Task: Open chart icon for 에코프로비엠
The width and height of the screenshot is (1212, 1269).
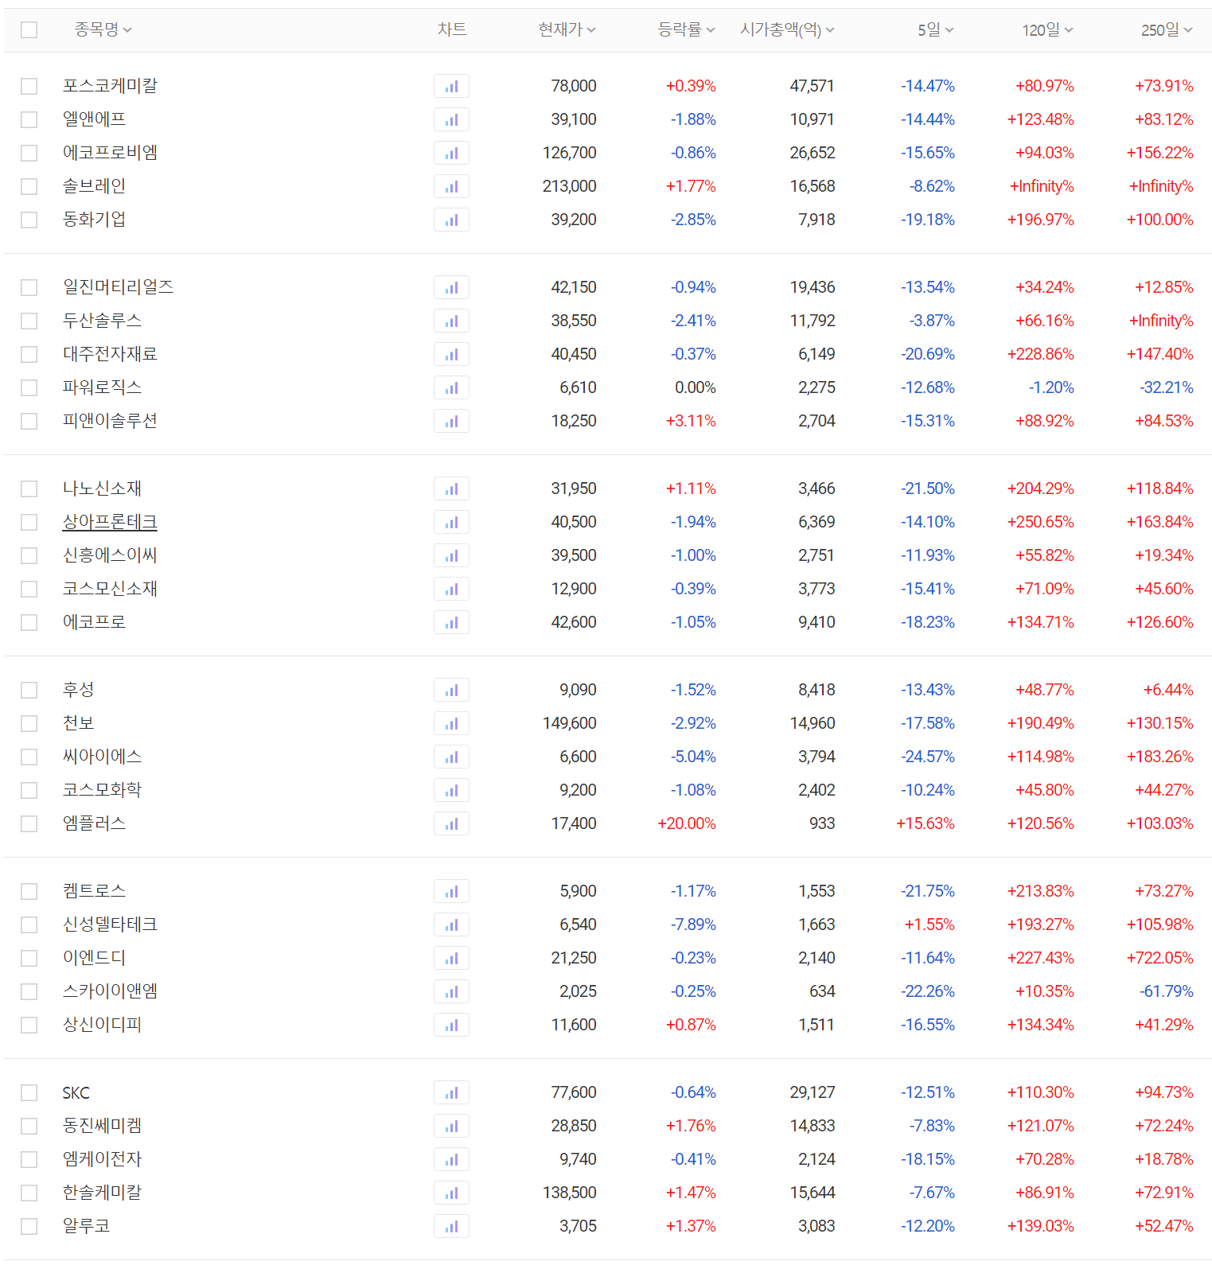Action: point(451,153)
